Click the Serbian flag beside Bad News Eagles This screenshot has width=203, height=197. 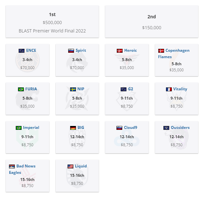click(x=12, y=166)
